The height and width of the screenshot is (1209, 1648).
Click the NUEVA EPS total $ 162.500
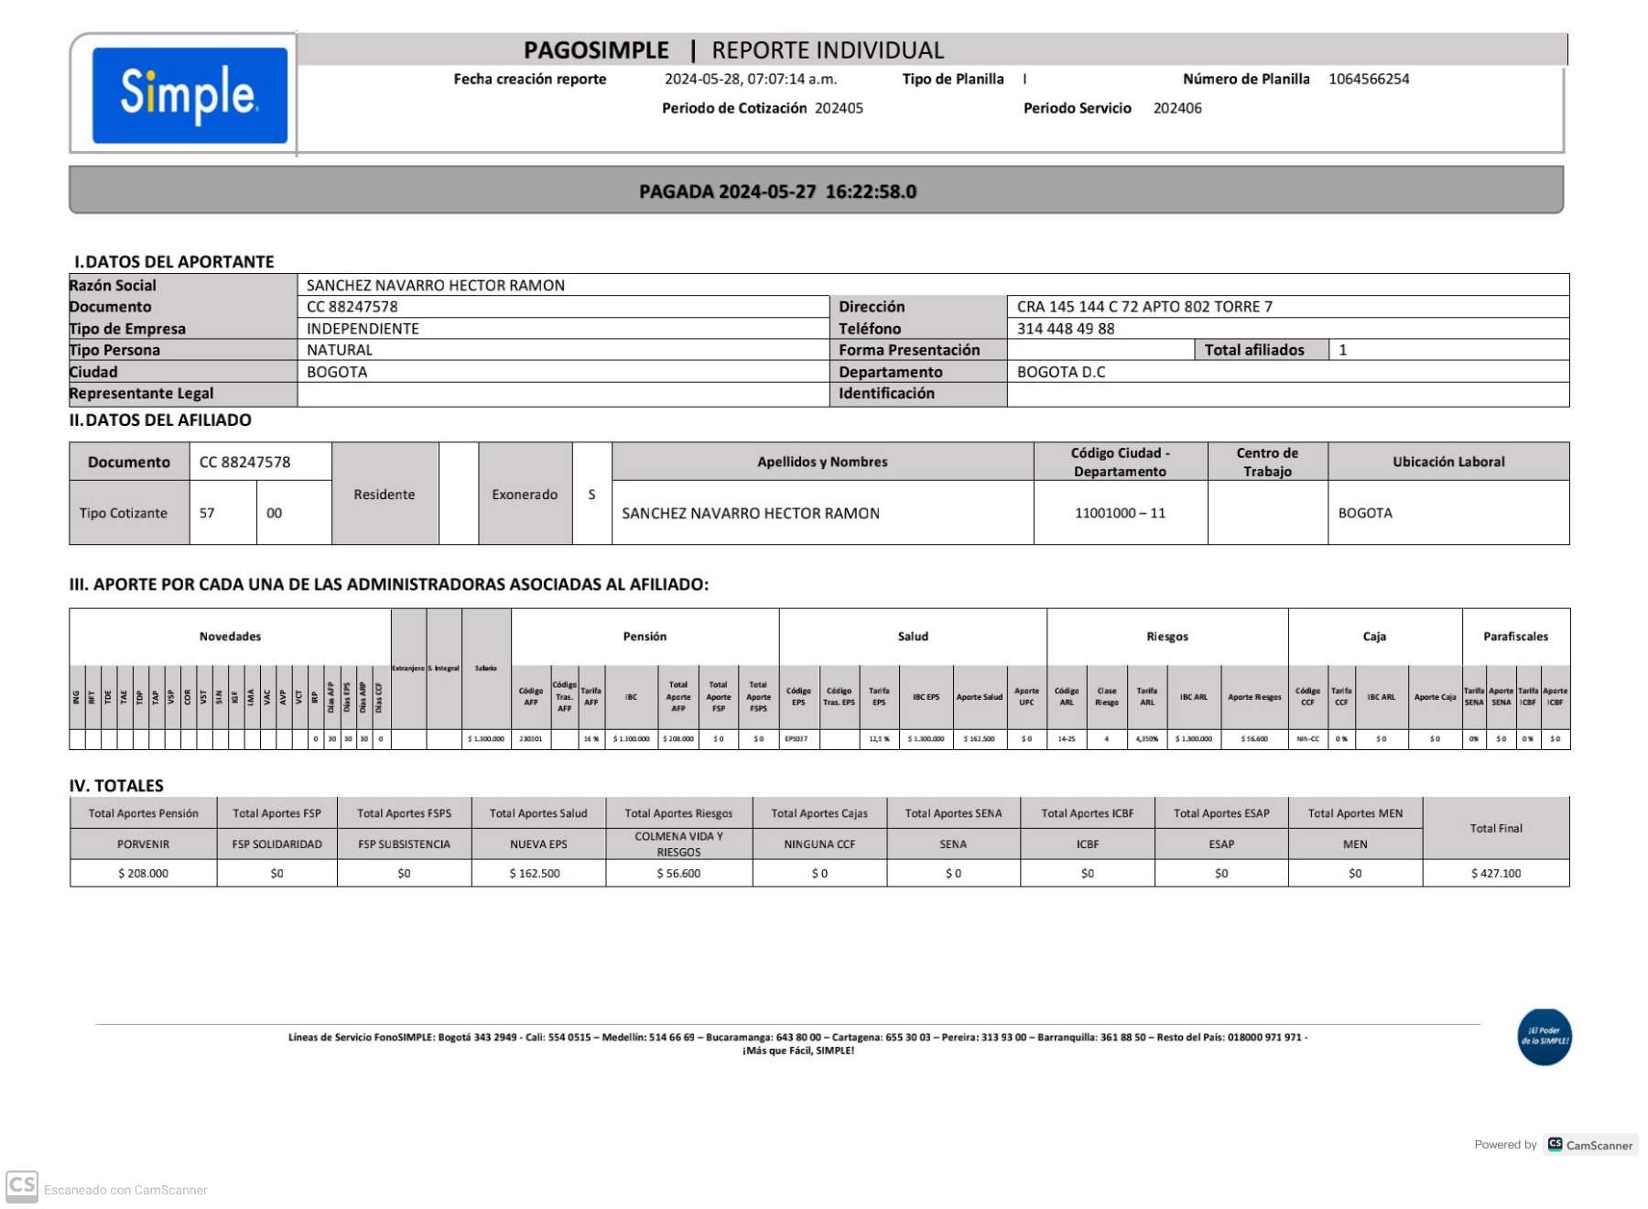[538, 874]
